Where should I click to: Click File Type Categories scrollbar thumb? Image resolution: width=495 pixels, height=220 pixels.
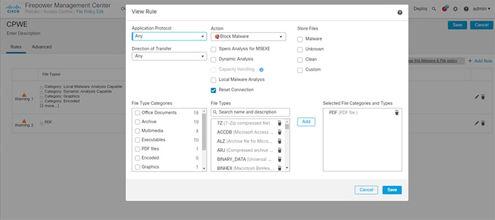click(204, 131)
